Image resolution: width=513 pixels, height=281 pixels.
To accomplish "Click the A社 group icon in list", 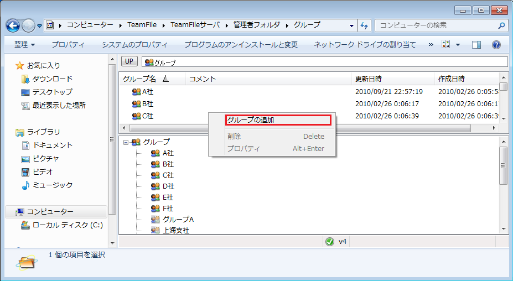I will coord(137,92).
